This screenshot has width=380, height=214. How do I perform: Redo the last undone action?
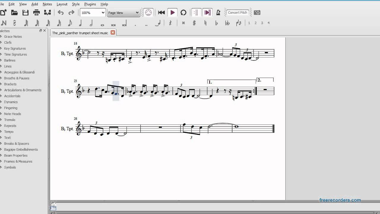point(71,12)
